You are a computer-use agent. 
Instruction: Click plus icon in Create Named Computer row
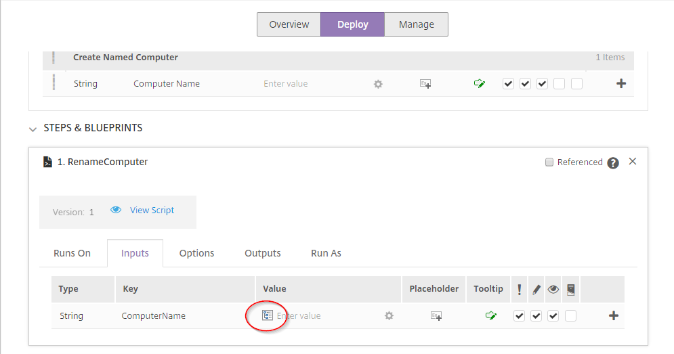pos(620,84)
